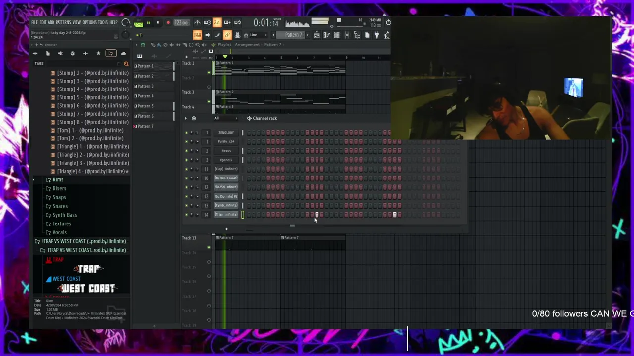Toggle Track 1 mute light in playlist
This screenshot has width=634, height=356.
pos(209,72)
